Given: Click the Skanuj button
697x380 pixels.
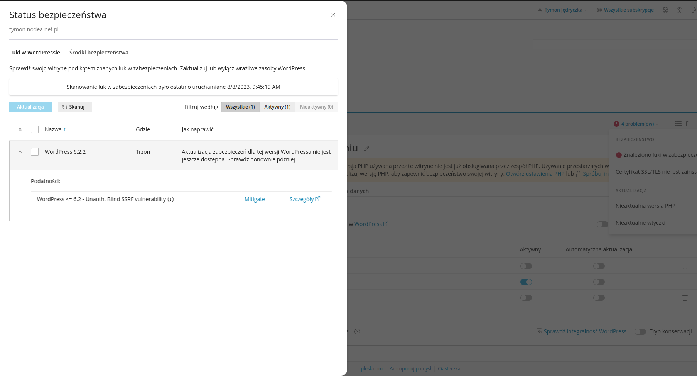Looking at the screenshot, I should coord(75,107).
